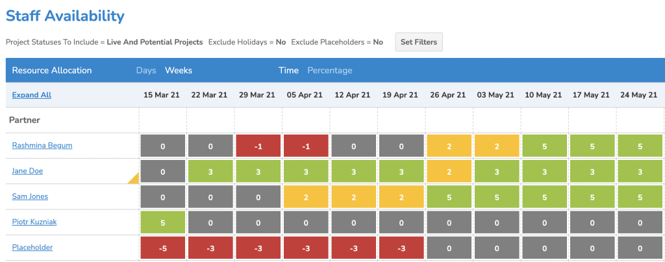Click the Expand All link
The width and height of the screenshot is (665, 262).
coord(31,95)
